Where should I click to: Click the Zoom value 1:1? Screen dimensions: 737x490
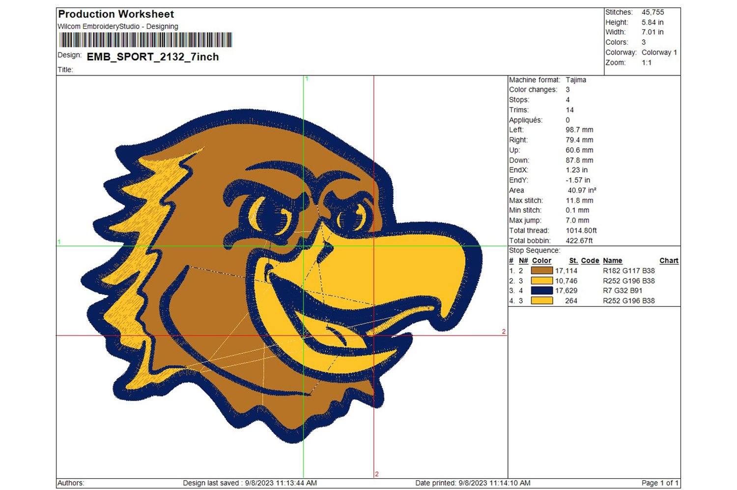pyautogui.click(x=647, y=63)
